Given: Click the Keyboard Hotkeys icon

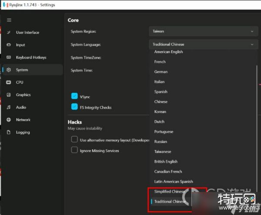Looking at the screenshot, I should [x=9, y=57].
